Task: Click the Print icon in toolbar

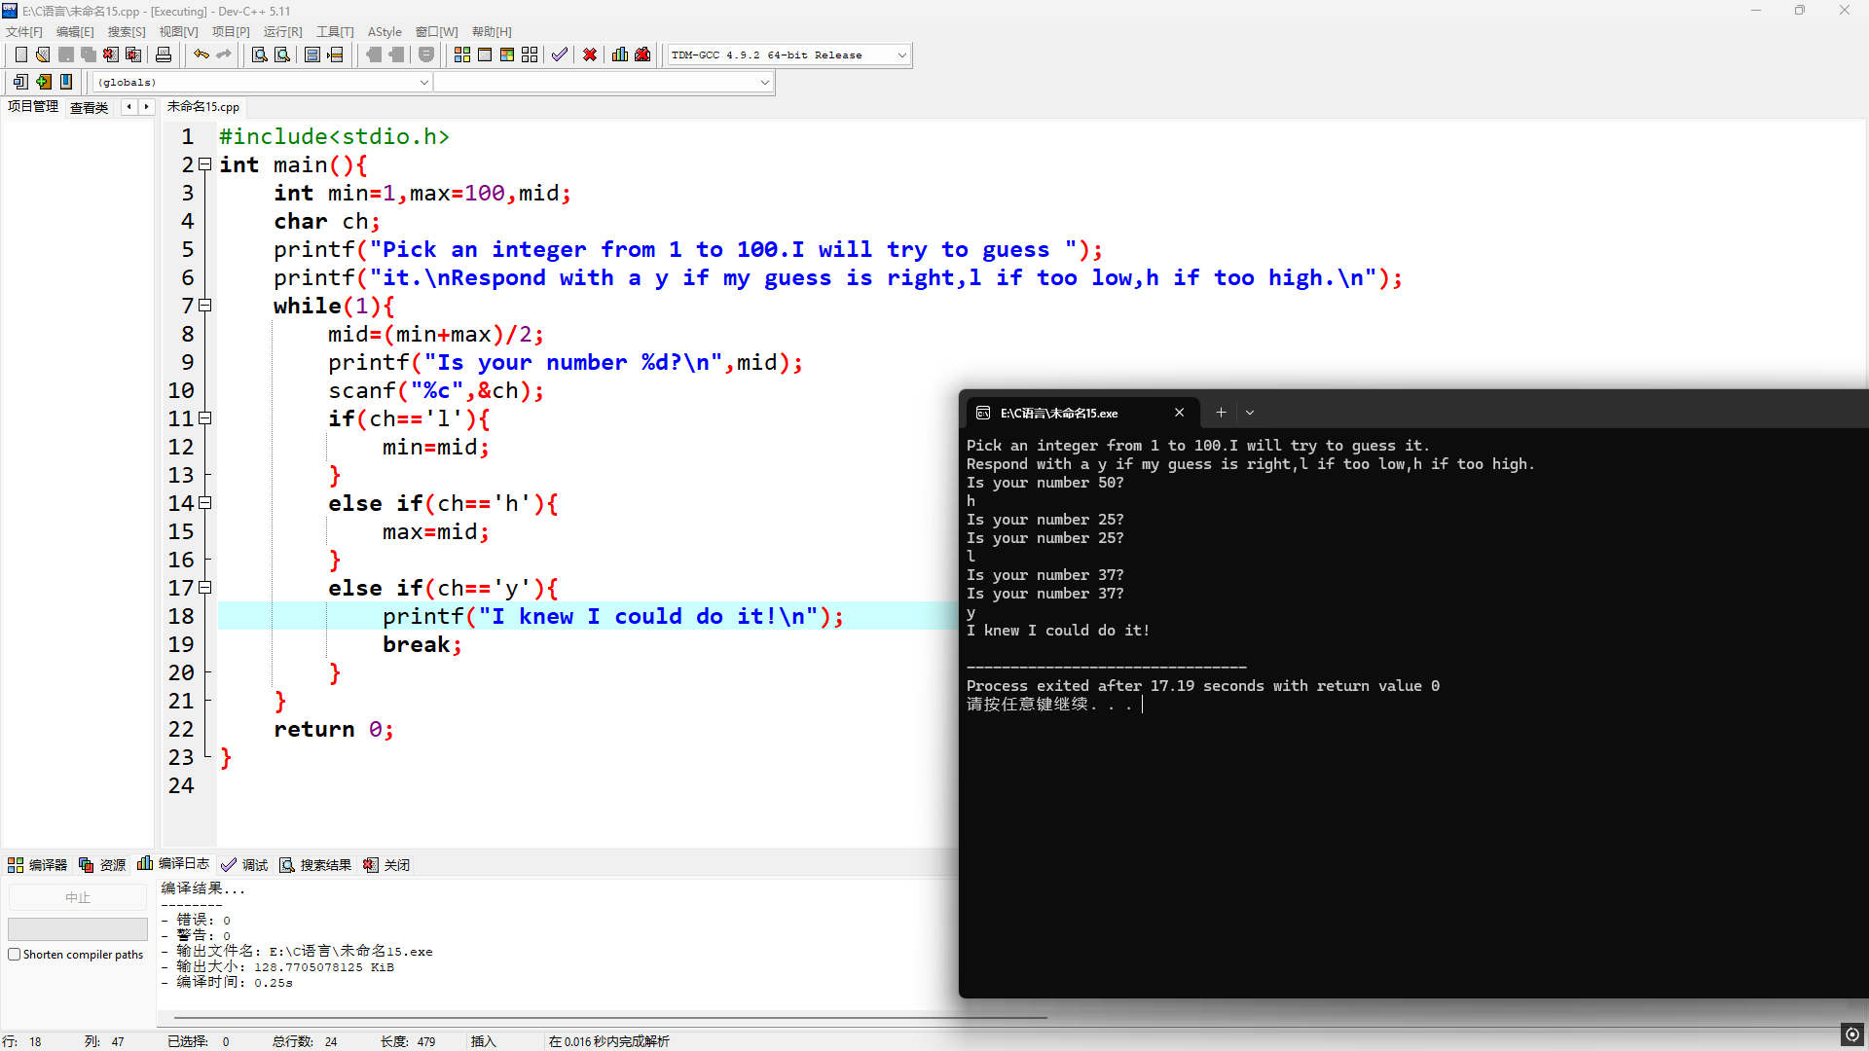Action: point(164,55)
